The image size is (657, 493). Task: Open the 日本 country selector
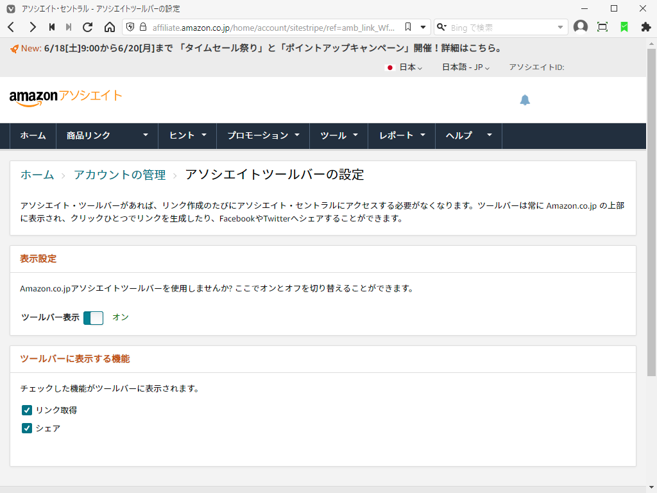point(404,67)
